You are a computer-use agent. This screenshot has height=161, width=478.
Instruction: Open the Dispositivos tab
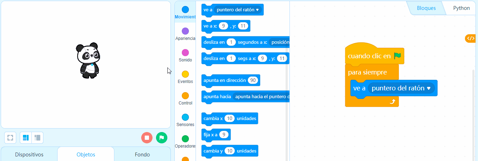29,155
